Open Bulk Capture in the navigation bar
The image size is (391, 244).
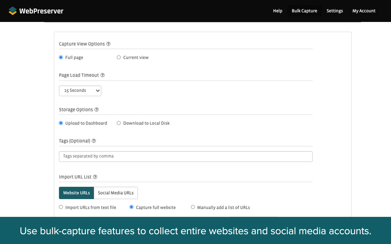click(x=304, y=11)
